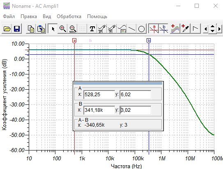This screenshot has width=223, height=169.
Task: Open the Файл menu
Action: point(9,16)
